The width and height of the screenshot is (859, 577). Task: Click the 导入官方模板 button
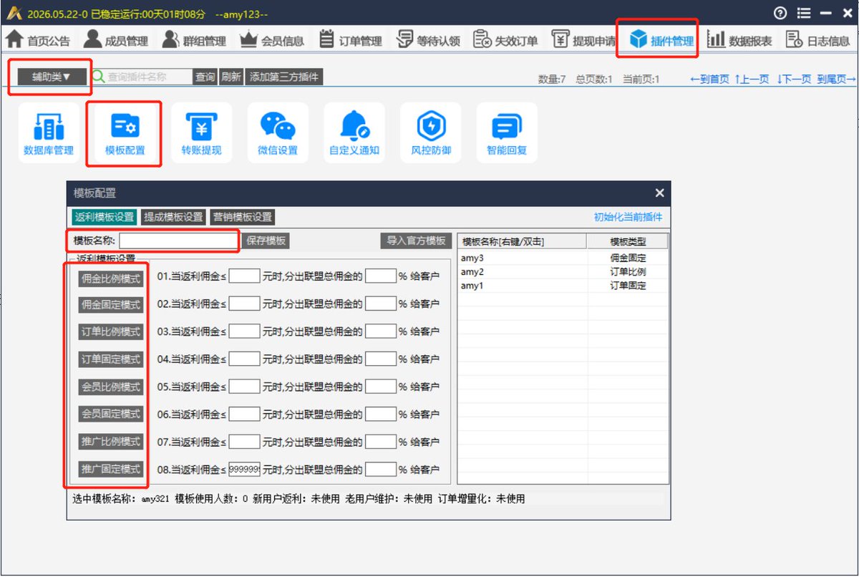pyautogui.click(x=416, y=241)
